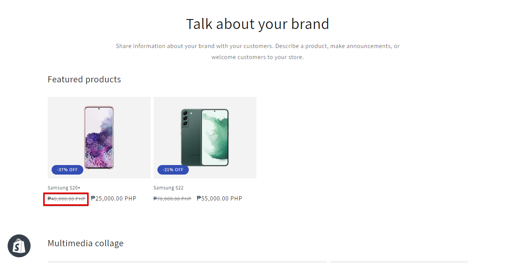This screenshot has width=514, height=263.
Task: Click the "welcome customers to your store" line
Action: click(x=258, y=57)
